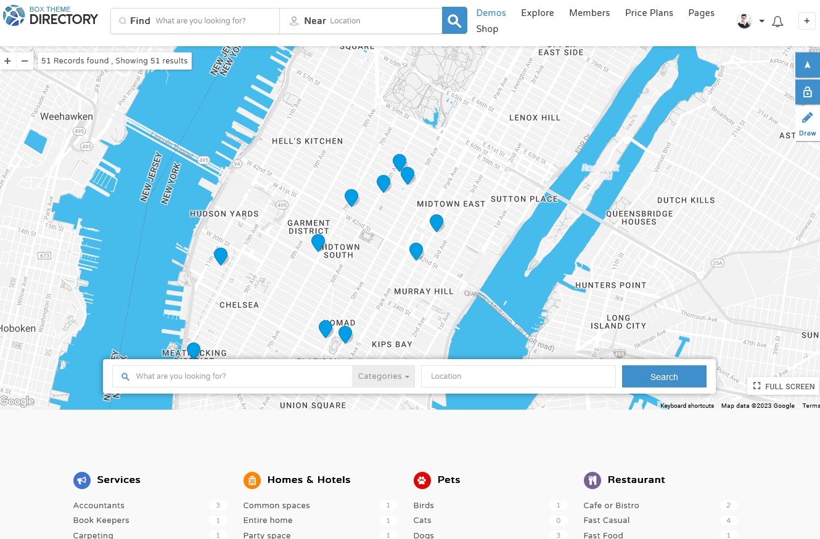This screenshot has width=820, height=539.
Task: Open the Explore menu
Action: pyautogui.click(x=538, y=13)
